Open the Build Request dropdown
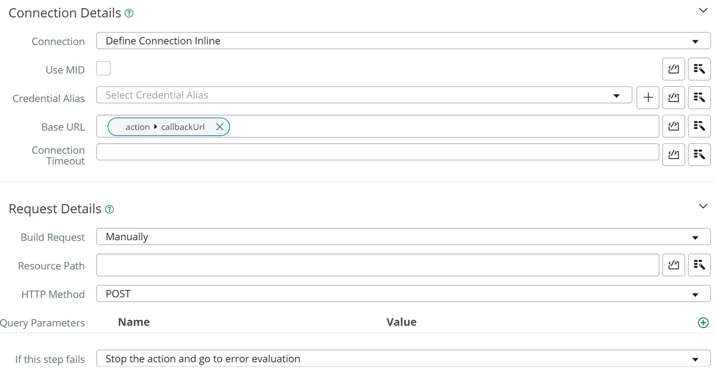The height and width of the screenshot is (374, 715). point(403,237)
